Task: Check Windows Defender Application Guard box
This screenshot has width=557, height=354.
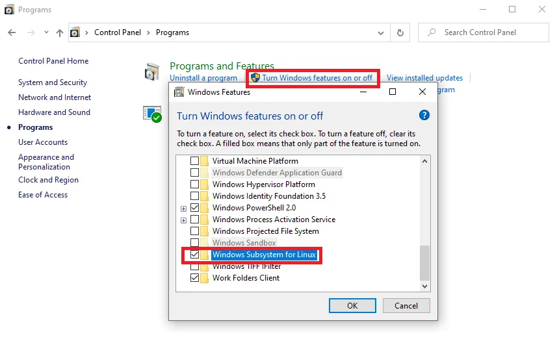Action: coord(194,173)
